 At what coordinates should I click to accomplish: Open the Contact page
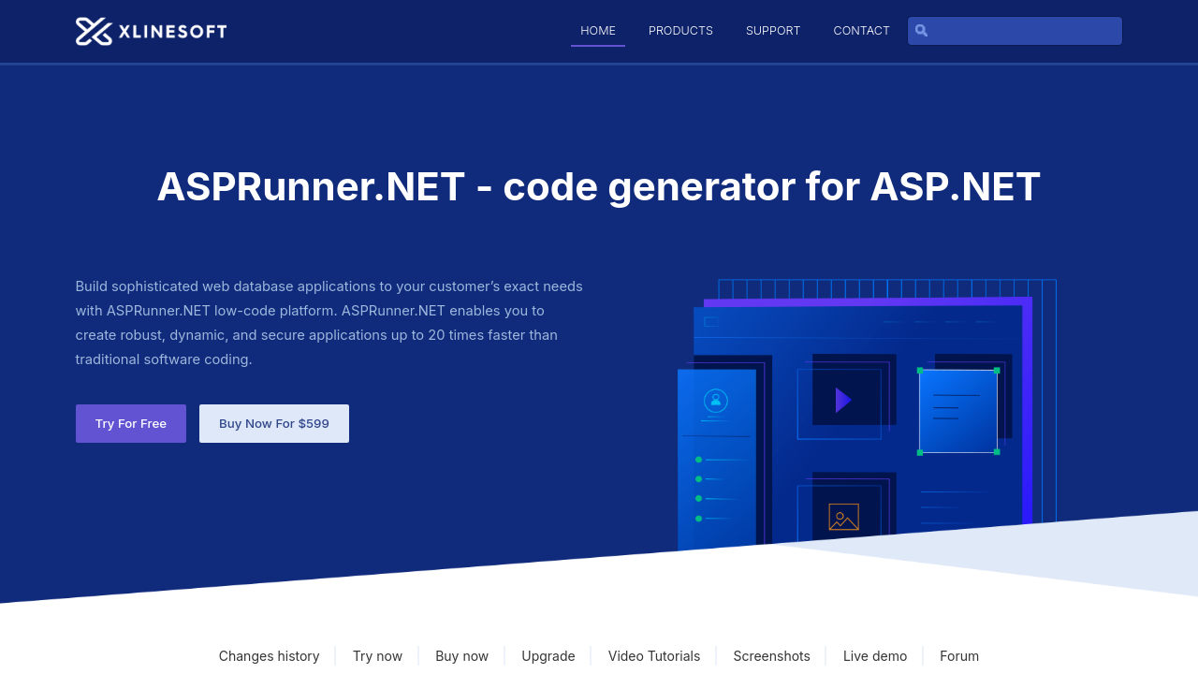861,31
